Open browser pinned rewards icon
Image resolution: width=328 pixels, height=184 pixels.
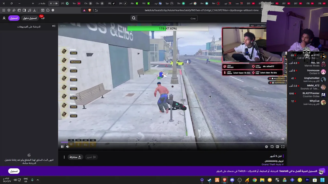point(14,10)
